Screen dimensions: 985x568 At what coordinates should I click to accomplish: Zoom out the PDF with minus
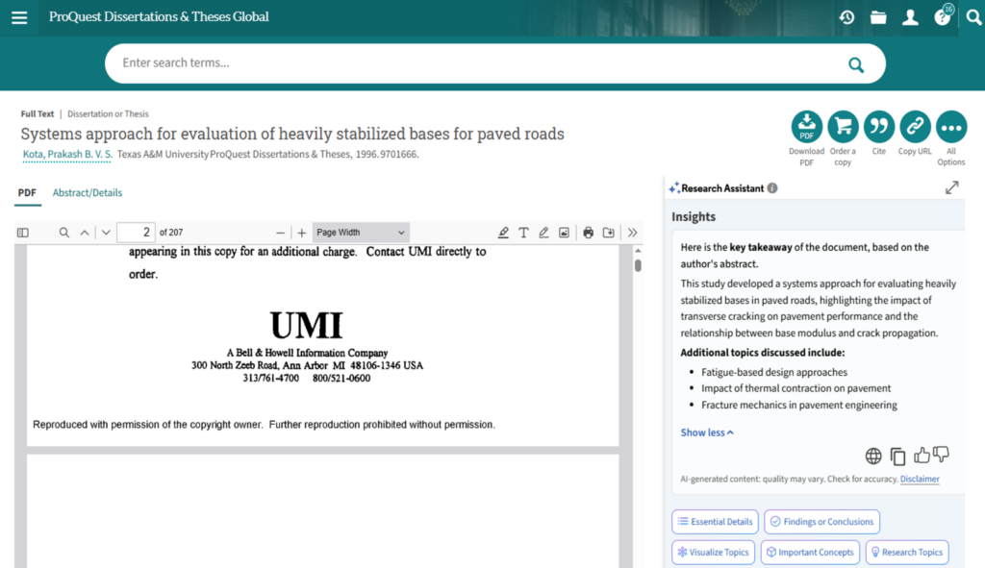280,233
